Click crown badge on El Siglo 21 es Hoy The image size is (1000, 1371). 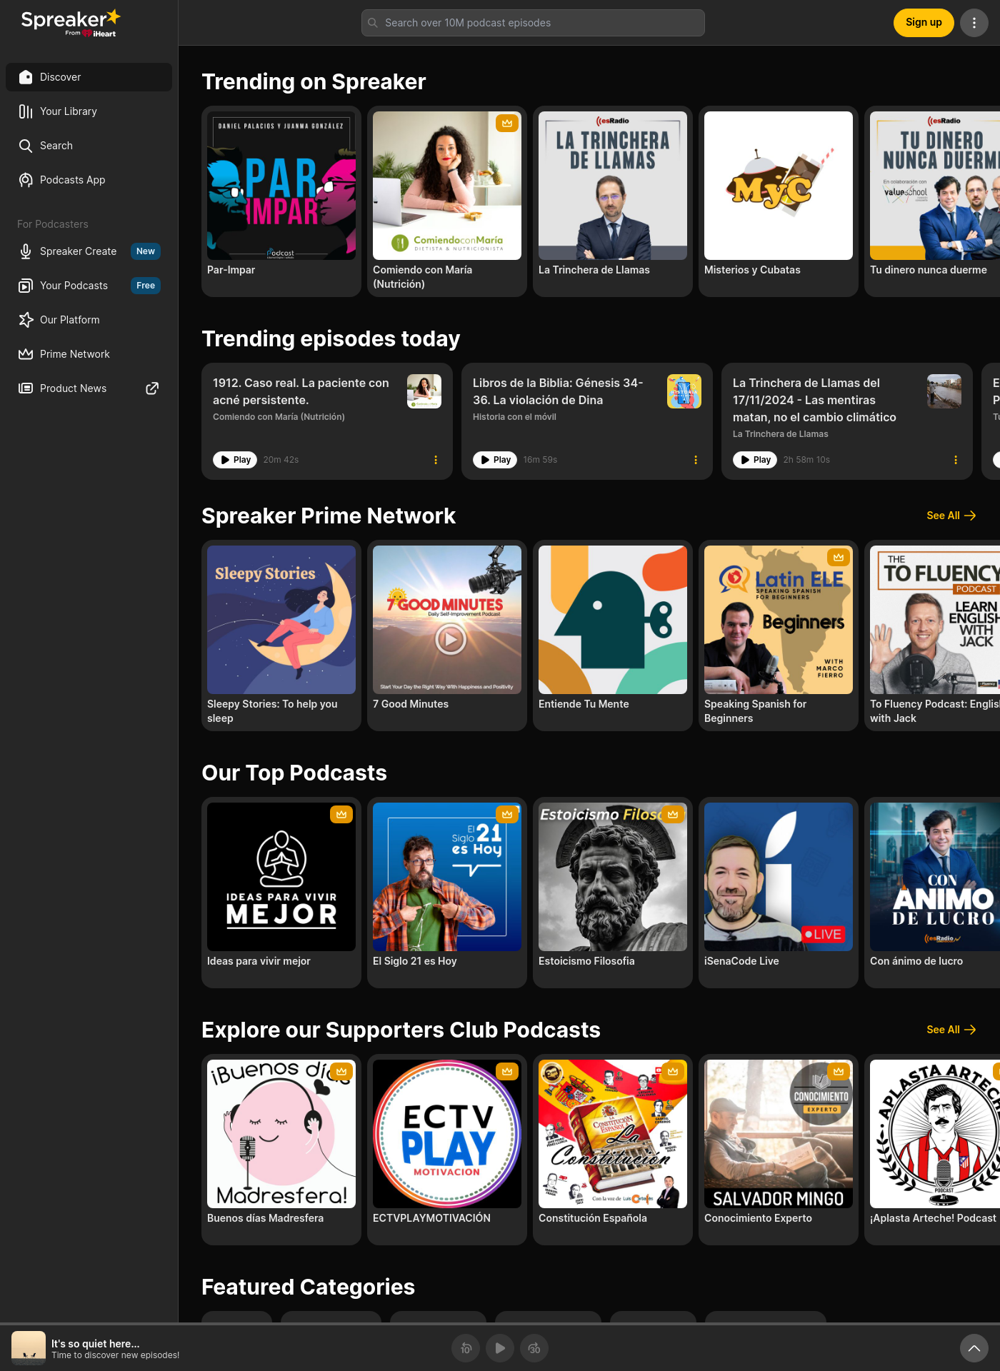[x=507, y=814]
